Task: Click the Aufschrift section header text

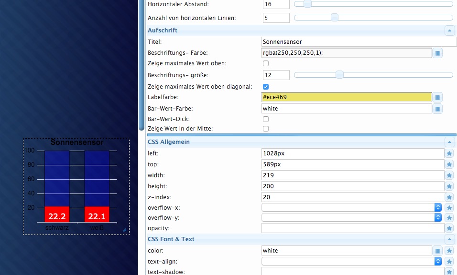Action: 163,30
